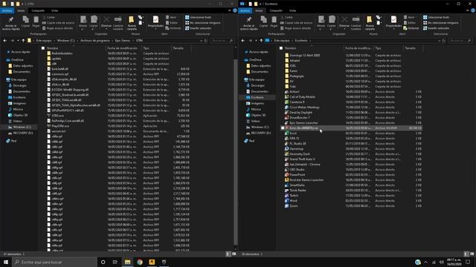Open help icon in left window ribbon
The width and height of the screenshot is (476, 267).
point(235,10)
